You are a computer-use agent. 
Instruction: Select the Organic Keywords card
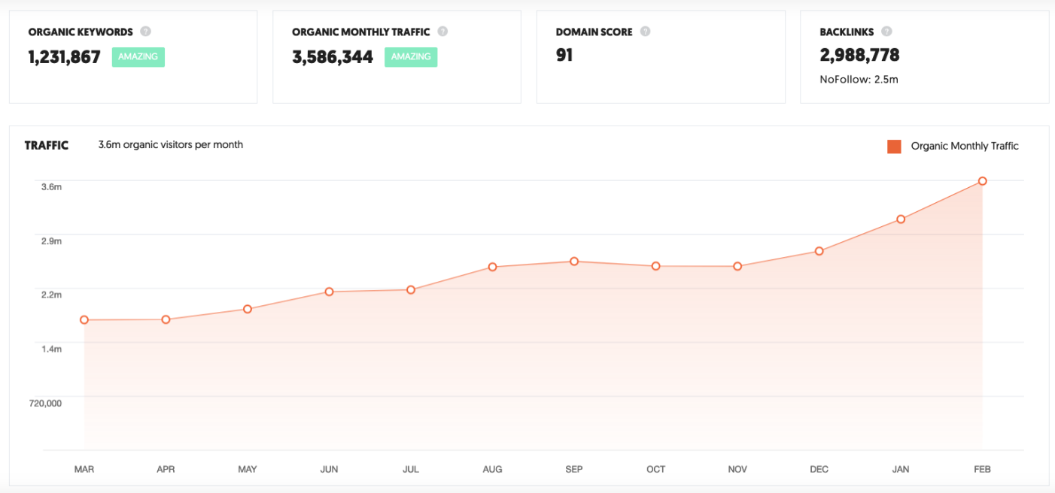click(x=133, y=56)
